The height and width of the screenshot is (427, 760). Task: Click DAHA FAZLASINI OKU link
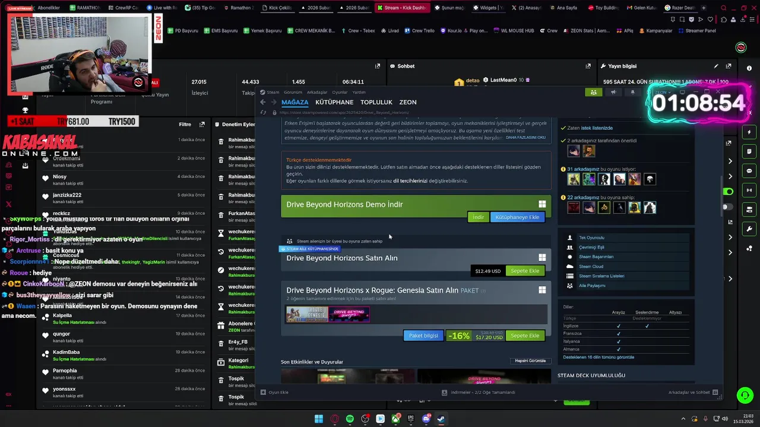click(525, 137)
